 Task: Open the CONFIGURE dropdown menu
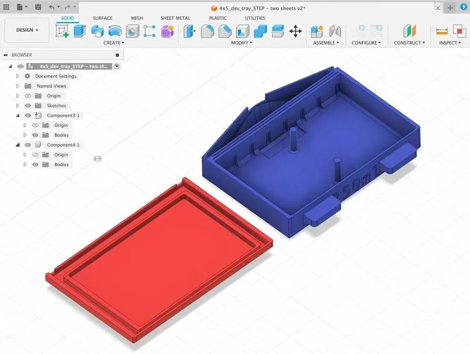(366, 43)
